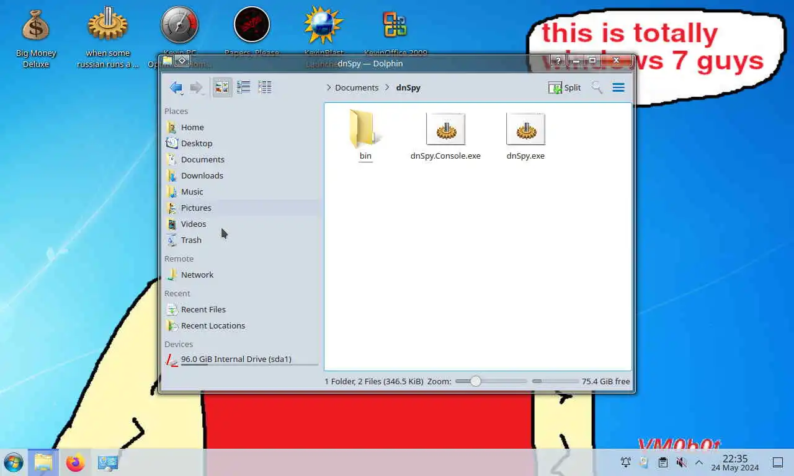Go back using the blue back arrow
This screenshot has height=476, width=794.
point(176,87)
